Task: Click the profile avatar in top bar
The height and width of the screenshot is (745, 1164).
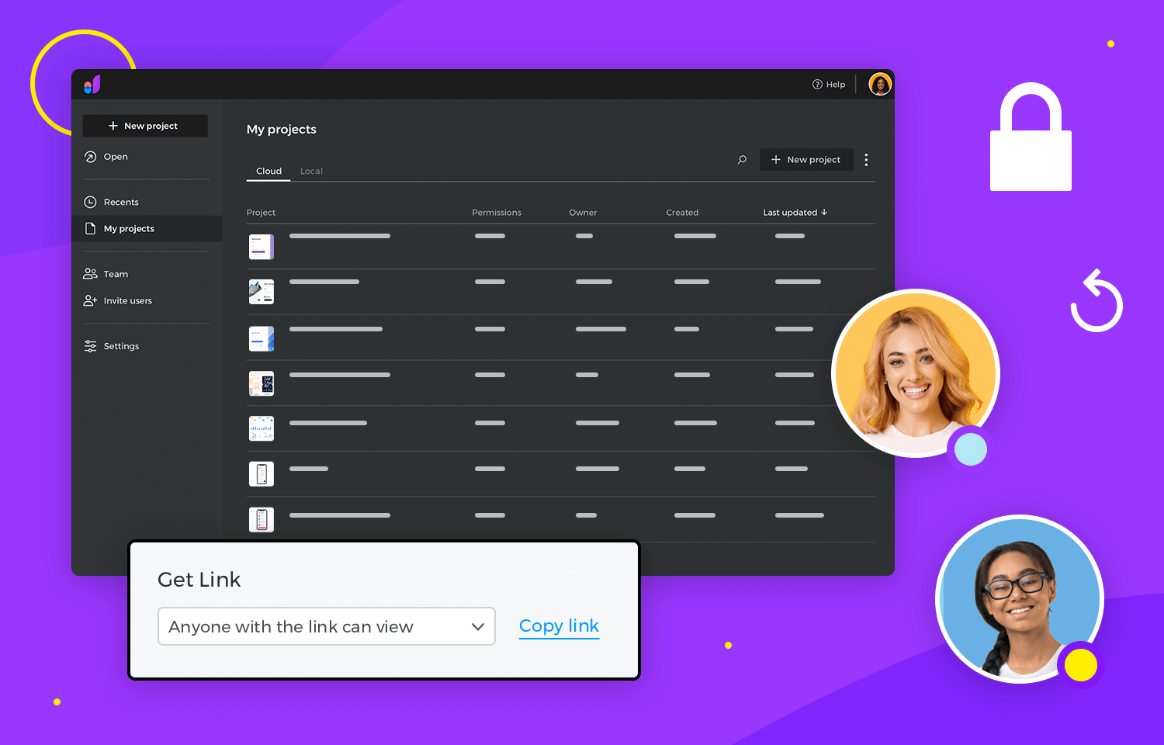Action: click(880, 84)
